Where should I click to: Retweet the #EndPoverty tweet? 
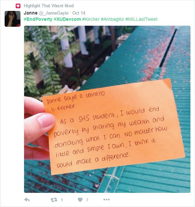tap(54, 200)
